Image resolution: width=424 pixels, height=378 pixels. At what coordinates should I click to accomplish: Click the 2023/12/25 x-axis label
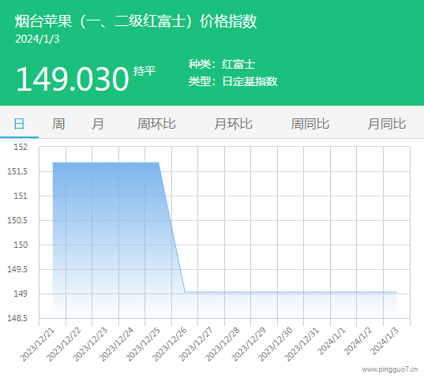pyautogui.click(x=143, y=344)
